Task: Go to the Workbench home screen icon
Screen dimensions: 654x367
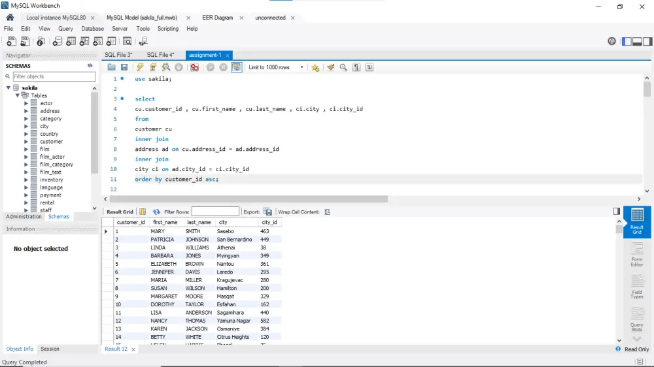Action: [x=10, y=18]
